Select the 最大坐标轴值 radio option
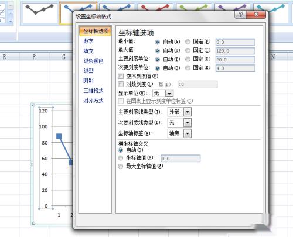This screenshot has height=237, width=293. (121, 166)
